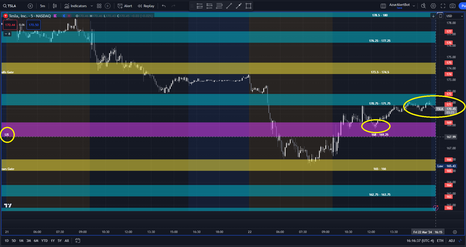Click the add symbol plus icon
Viewport: 466px width, 247px height.
coord(30,6)
